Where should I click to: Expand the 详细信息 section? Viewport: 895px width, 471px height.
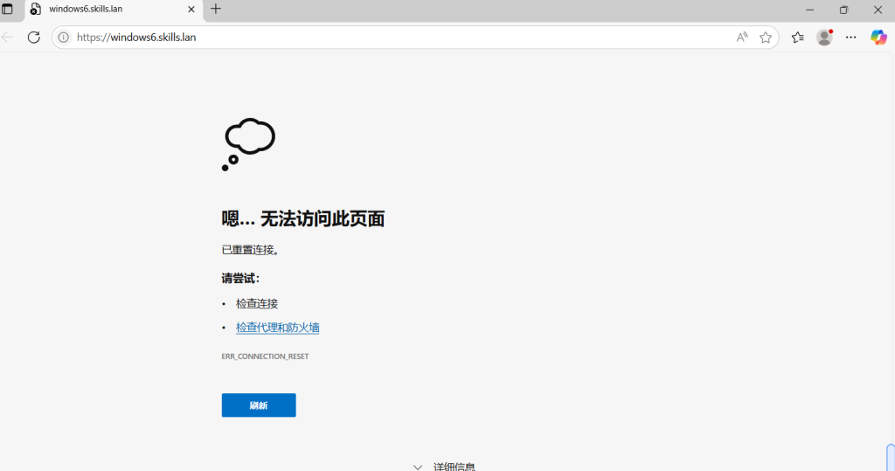pos(445,467)
